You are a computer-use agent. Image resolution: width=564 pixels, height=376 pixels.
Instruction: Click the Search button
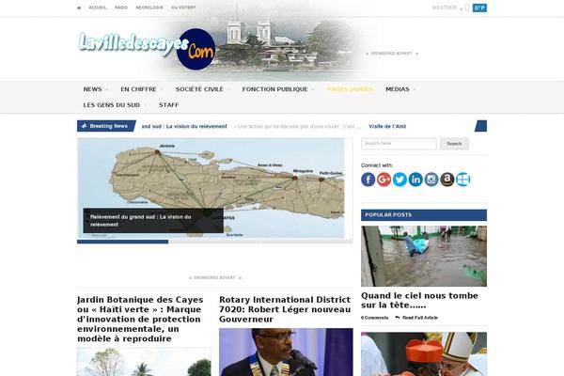point(454,144)
